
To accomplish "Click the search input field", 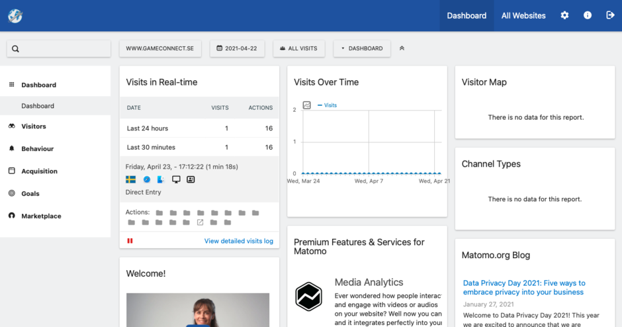I will (59, 48).
